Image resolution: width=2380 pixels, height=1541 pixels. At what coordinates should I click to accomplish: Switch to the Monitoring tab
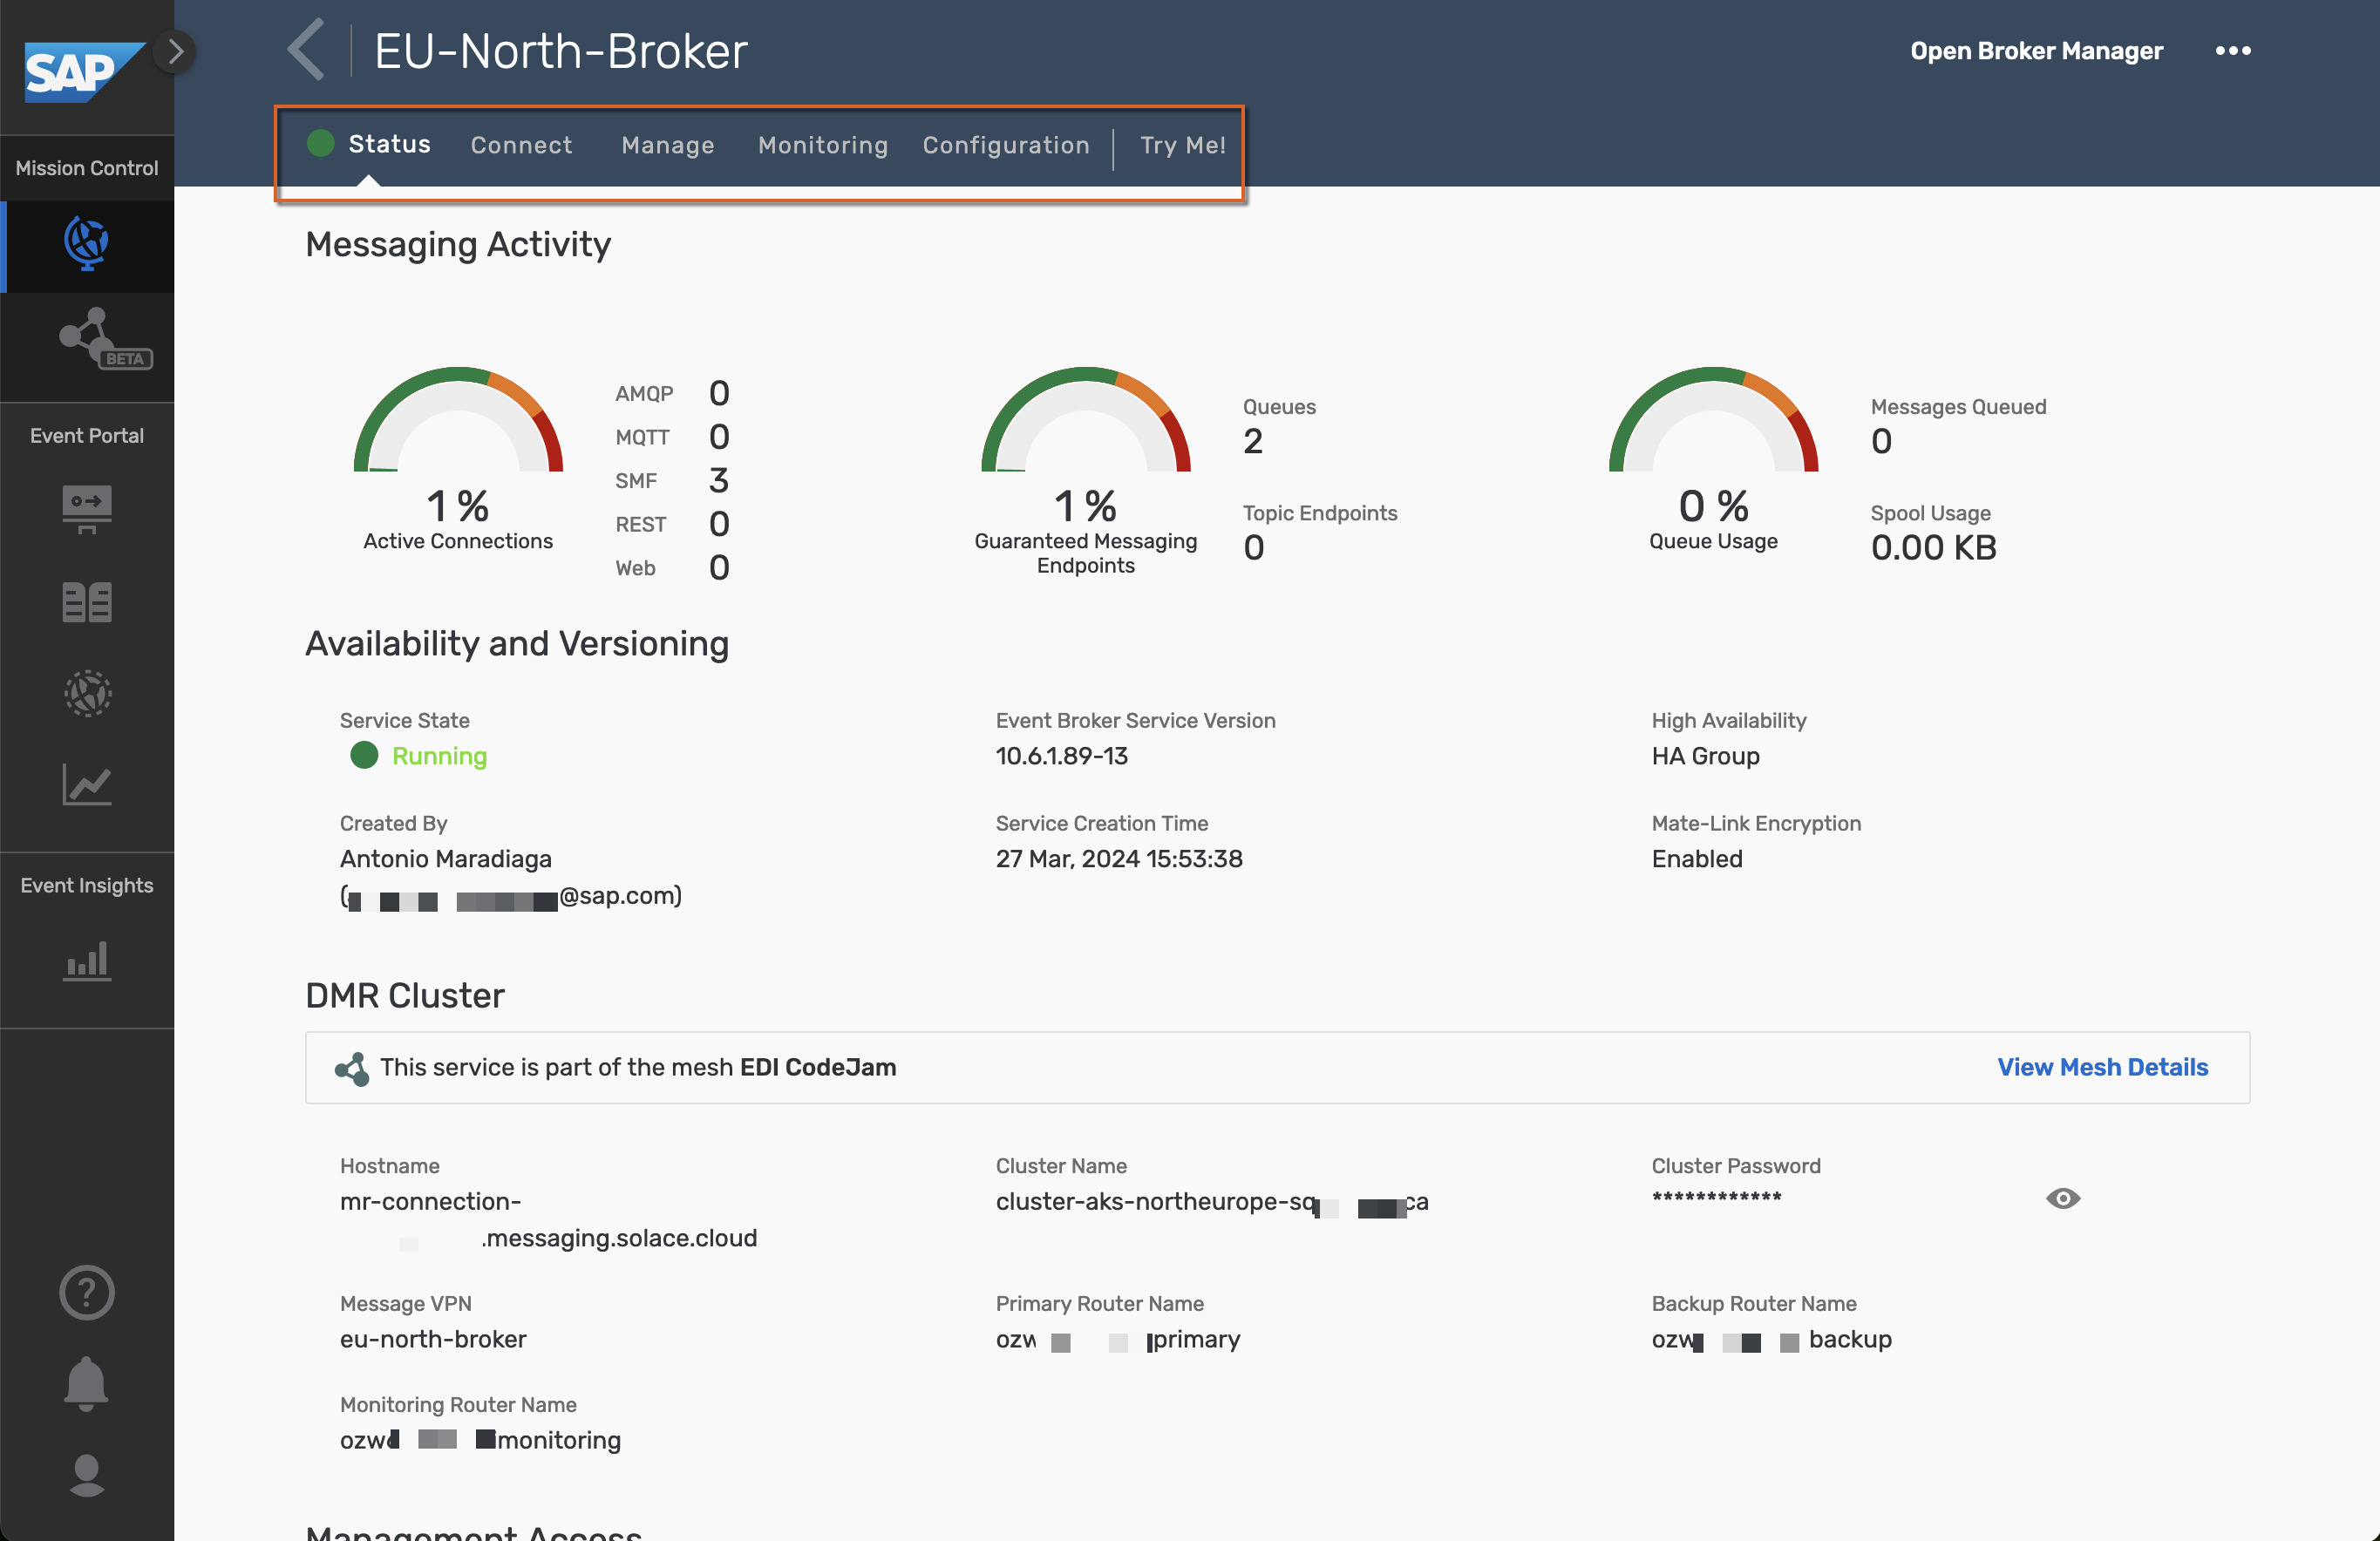(x=823, y=145)
